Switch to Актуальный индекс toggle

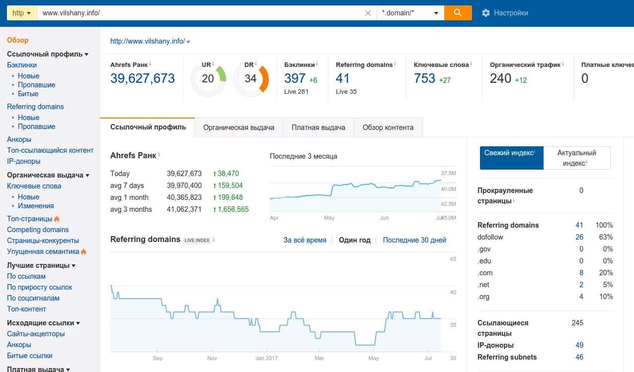(x=576, y=158)
